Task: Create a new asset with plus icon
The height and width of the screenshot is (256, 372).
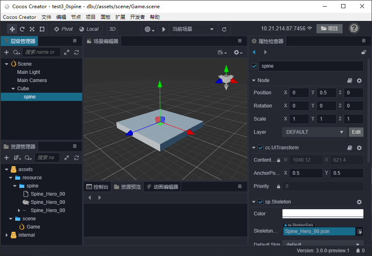Action: pyautogui.click(x=7, y=158)
